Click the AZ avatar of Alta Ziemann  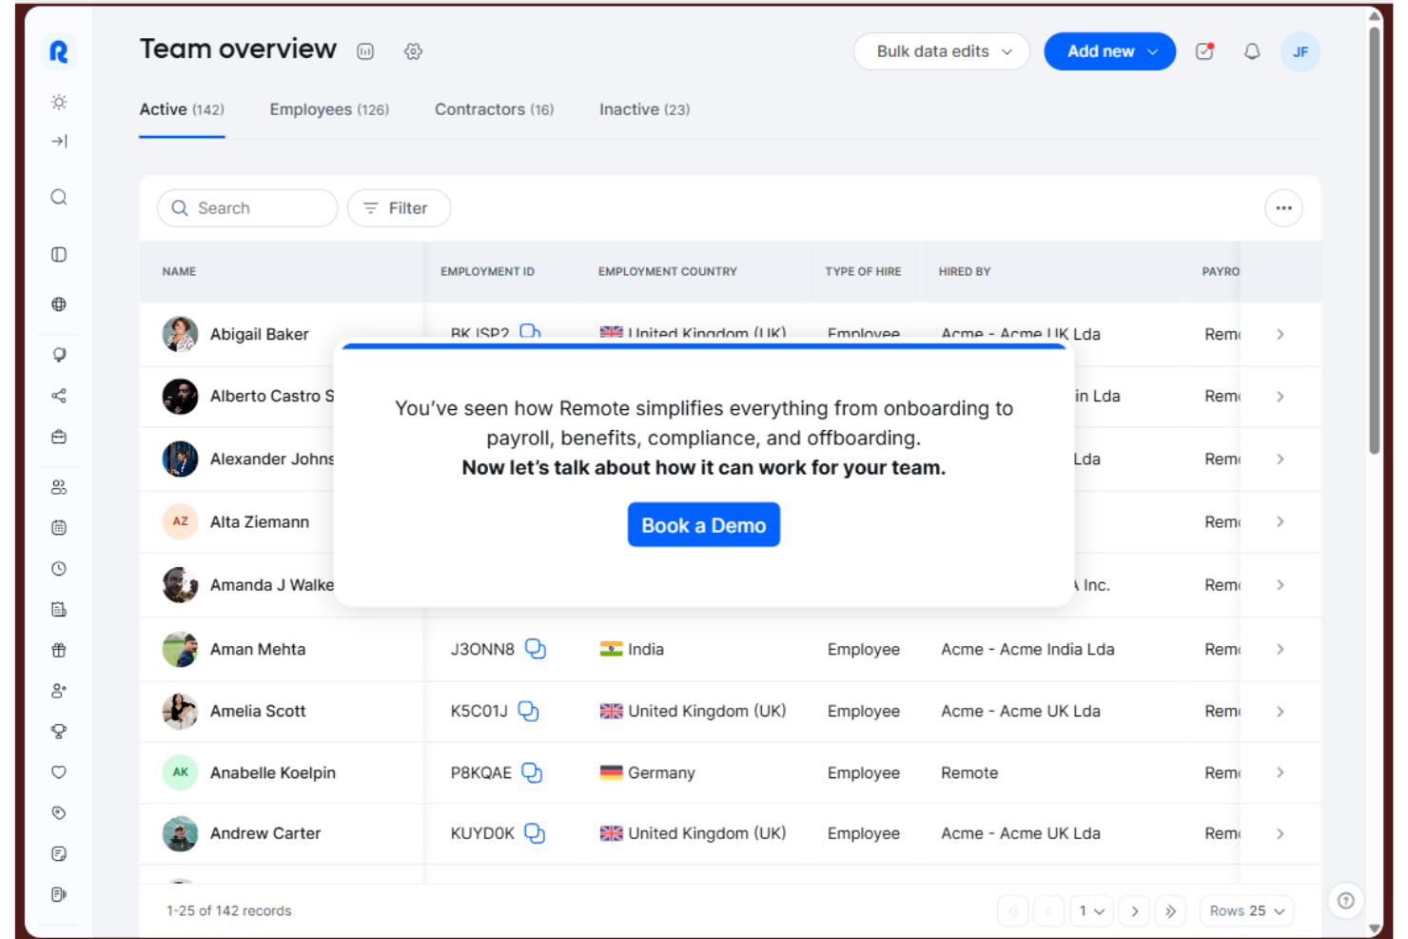coord(180,521)
